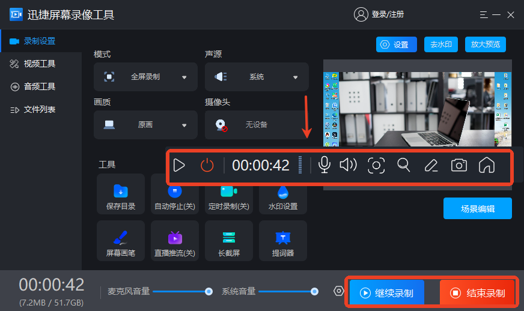Click the 场景编辑 scene edit button
Image resolution: width=524 pixels, height=311 pixels.
[x=478, y=208]
